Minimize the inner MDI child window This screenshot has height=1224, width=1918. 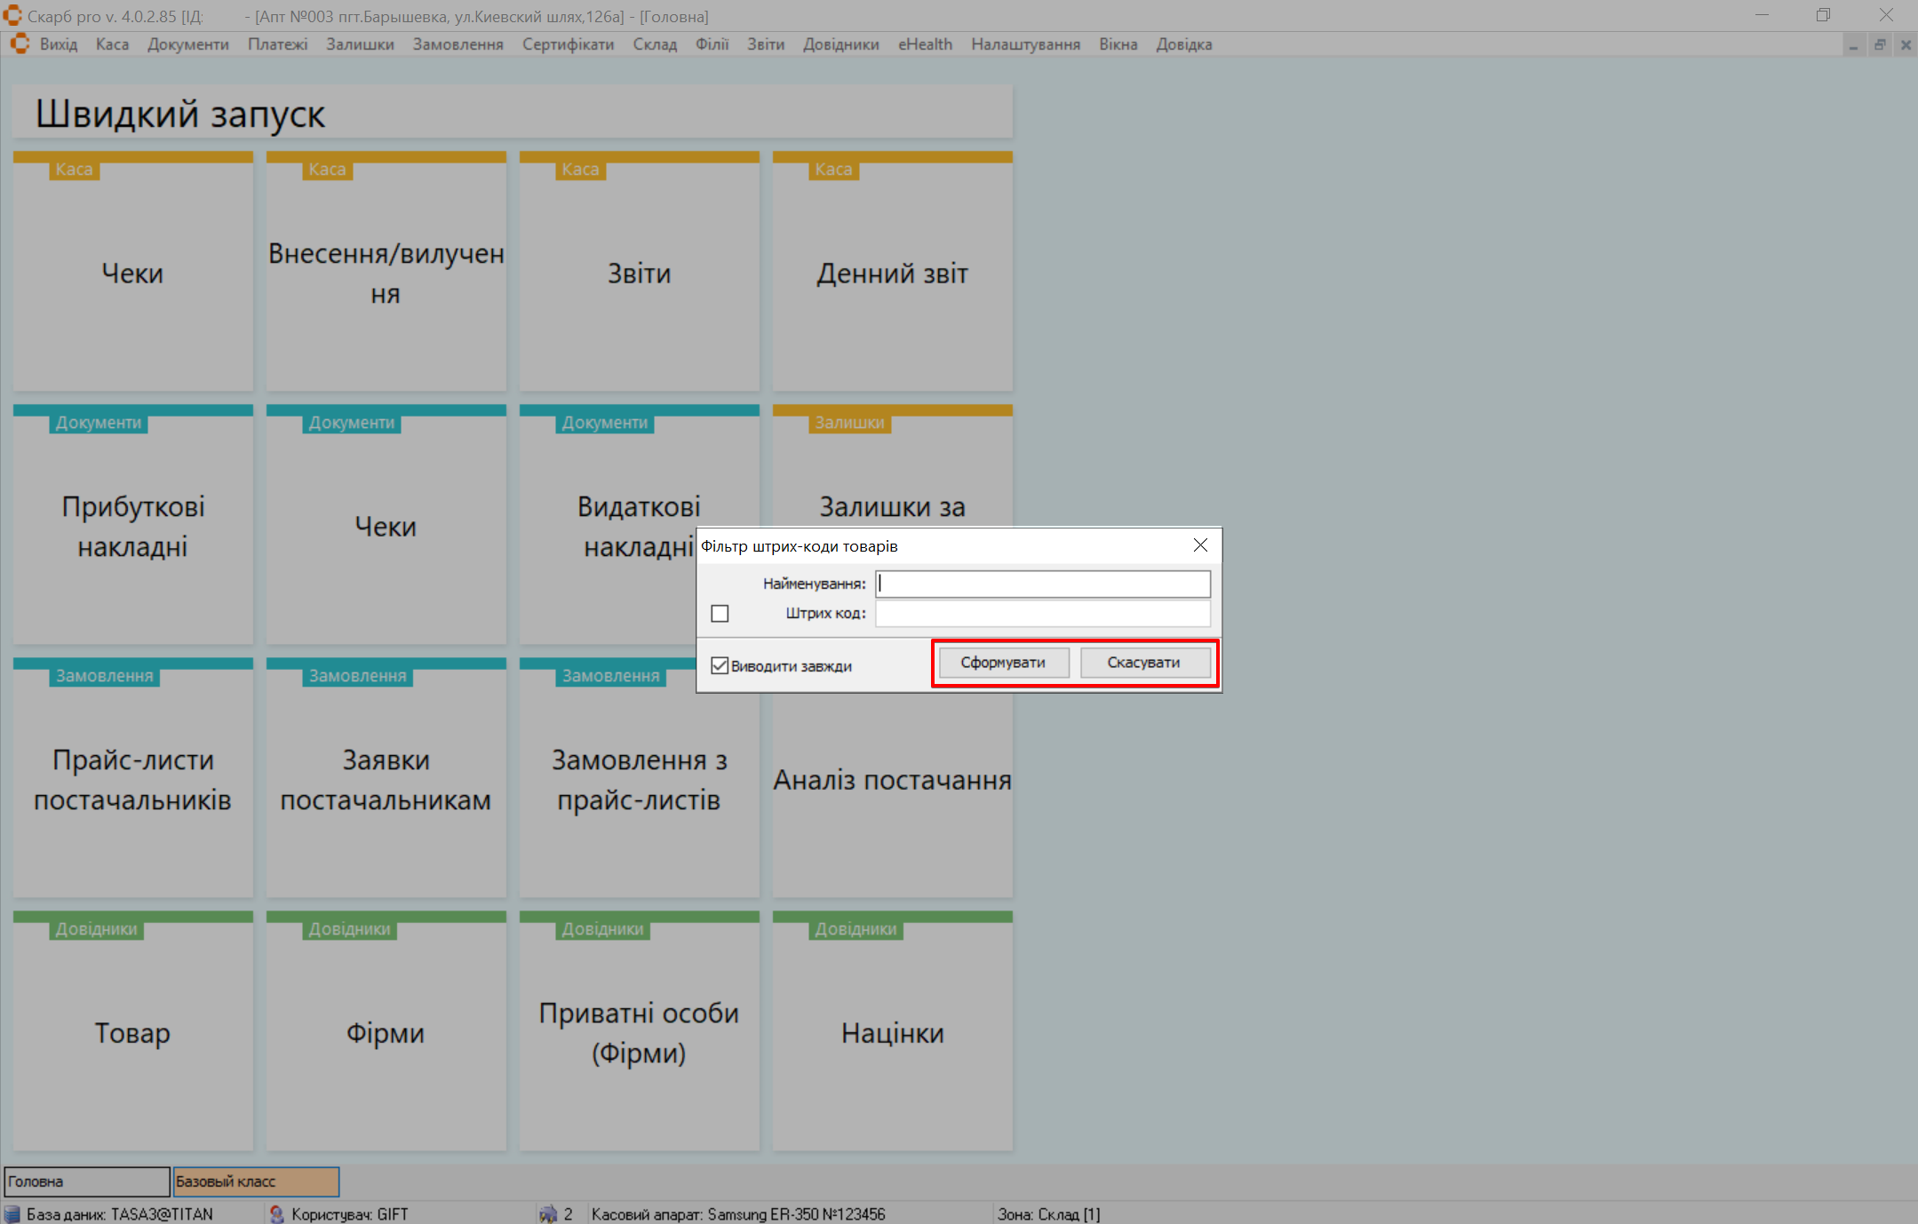tap(1853, 44)
